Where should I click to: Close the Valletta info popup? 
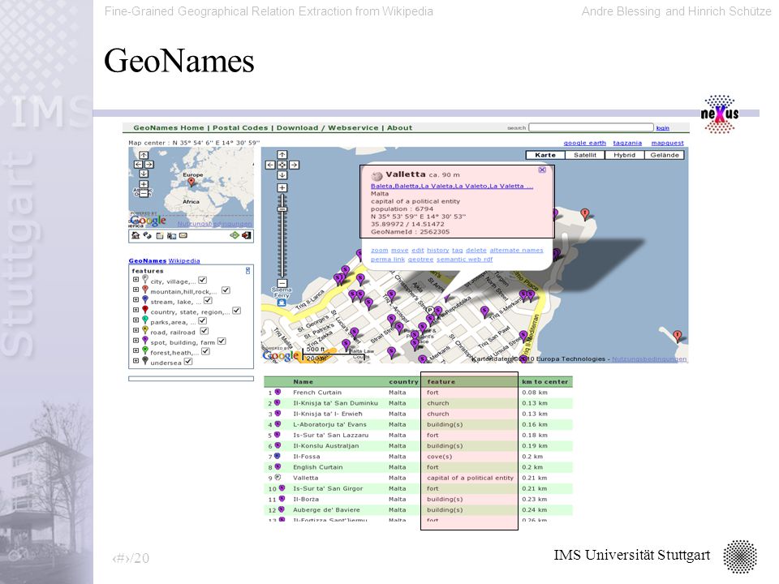[542, 170]
